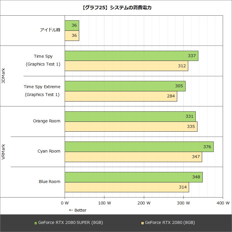
Task: Click the Time Spy Extreme label
Action: click(42, 86)
